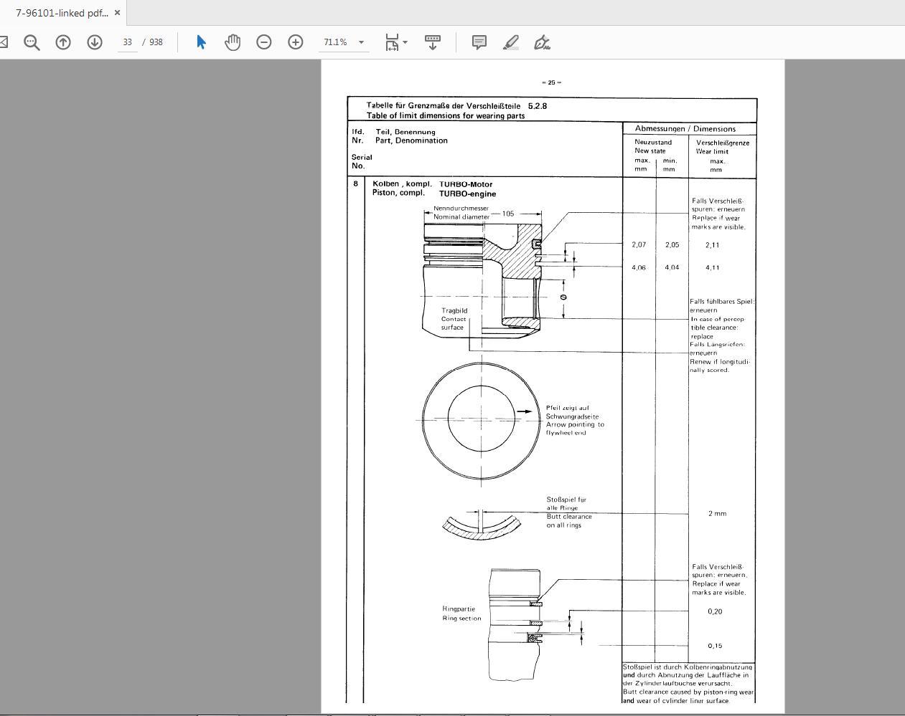Screen dimensions: 905x716
Task: Open the Comment tool
Action: pyautogui.click(x=479, y=42)
